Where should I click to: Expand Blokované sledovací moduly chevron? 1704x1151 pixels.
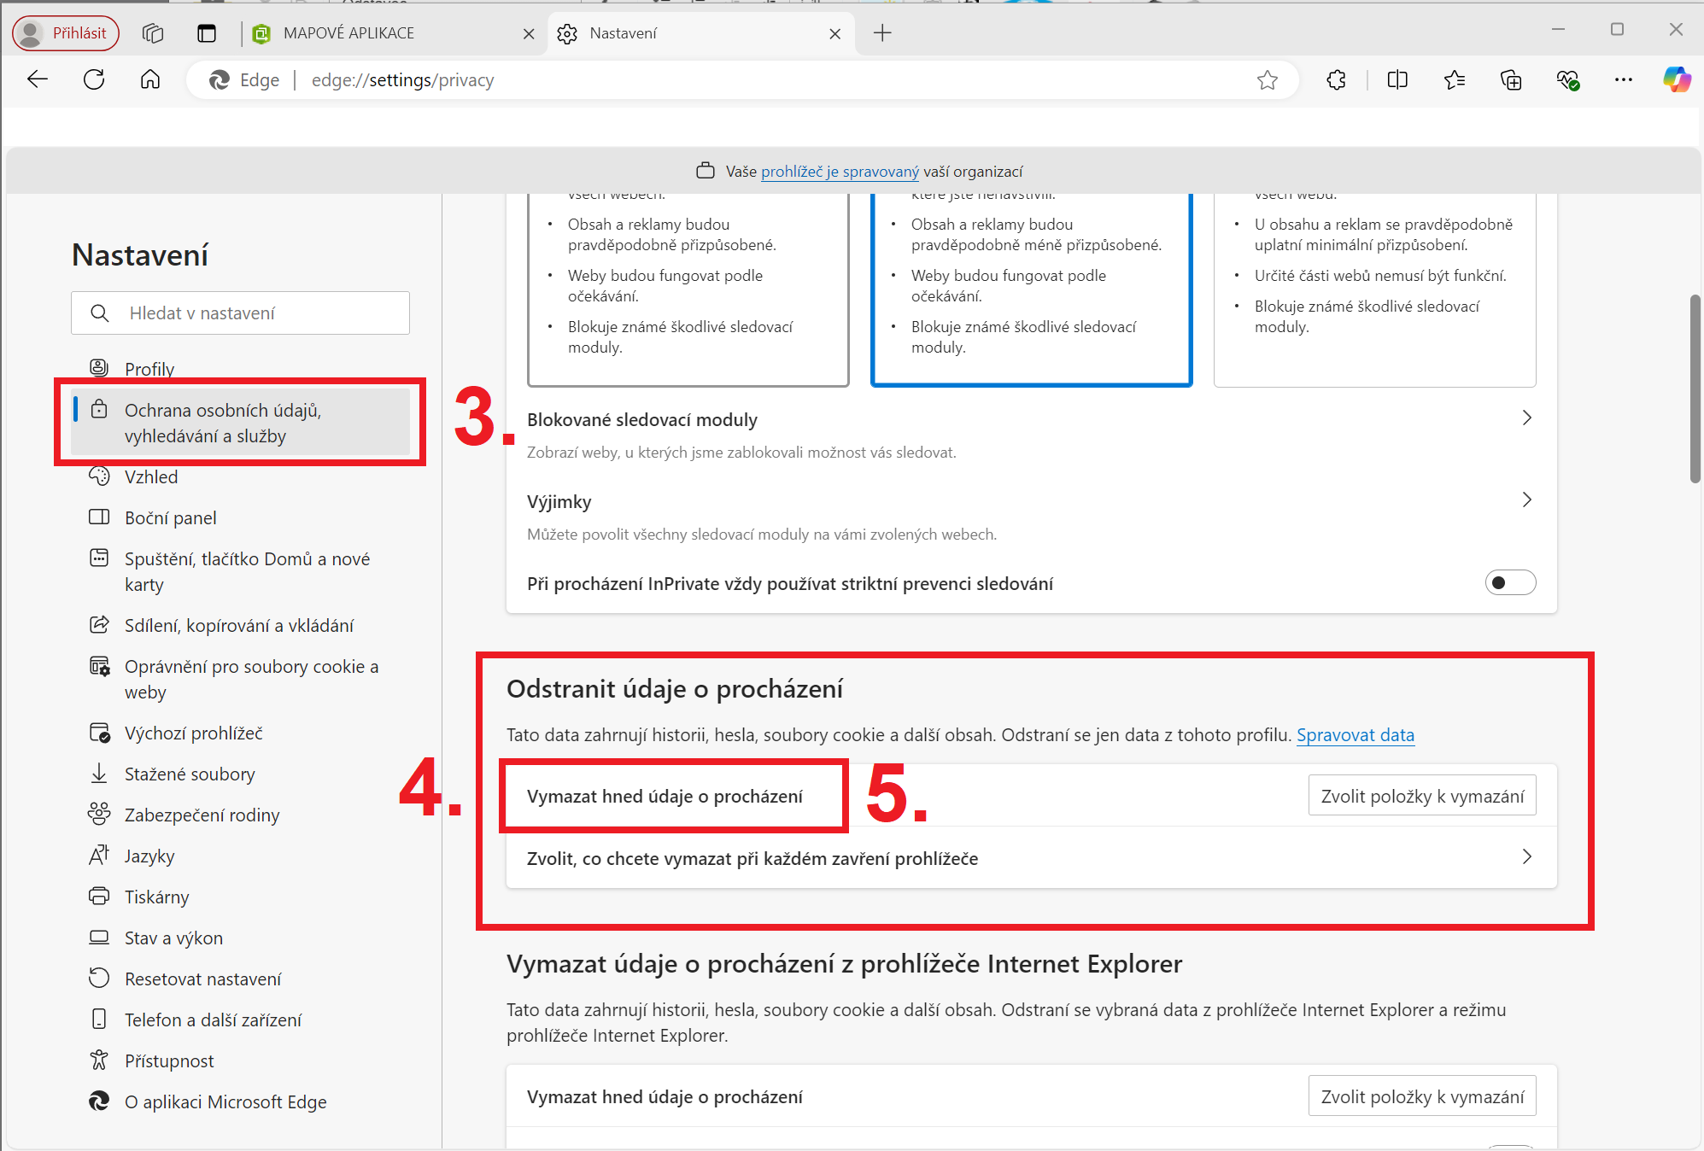pos(1526,418)
